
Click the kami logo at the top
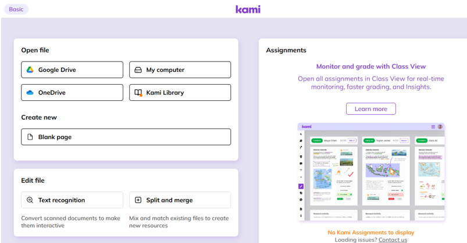pos(248,9)
